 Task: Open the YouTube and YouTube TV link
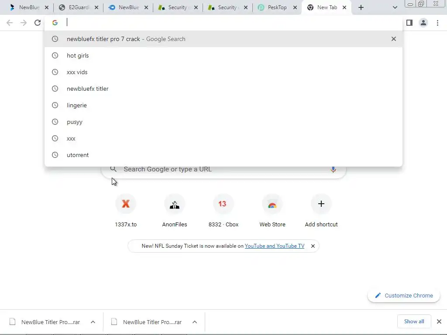click(x=275, y=246)
